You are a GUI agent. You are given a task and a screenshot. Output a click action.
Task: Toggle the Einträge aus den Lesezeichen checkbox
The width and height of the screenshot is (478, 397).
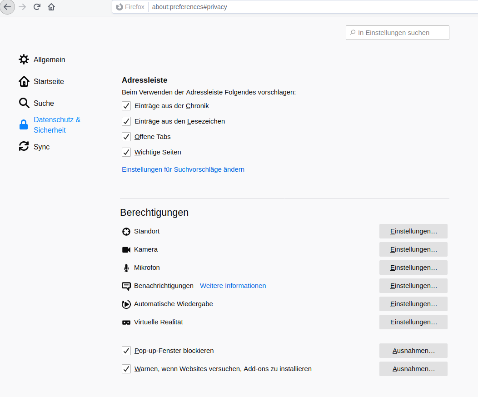(x=126, y=121)
